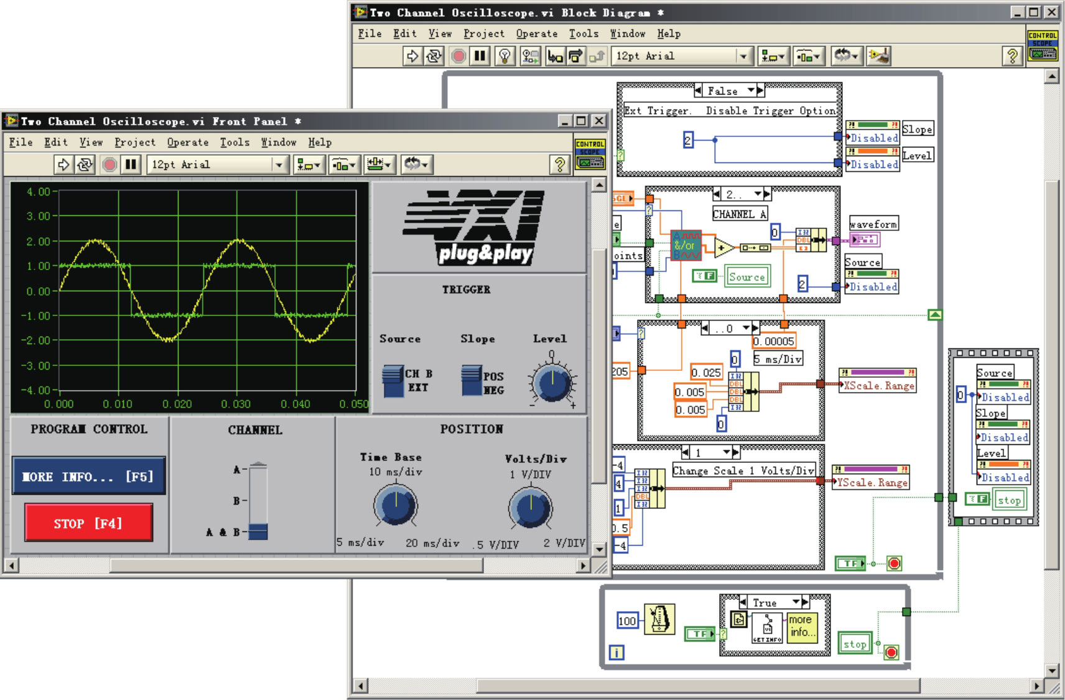Viewport: 1065px width, 700px height.
Task: Open the Front Panel 12pt Arial font dropdown
Action: [x=279, y=165]
